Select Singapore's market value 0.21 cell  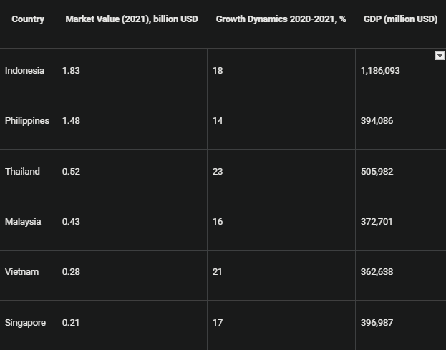coord(71,323)
